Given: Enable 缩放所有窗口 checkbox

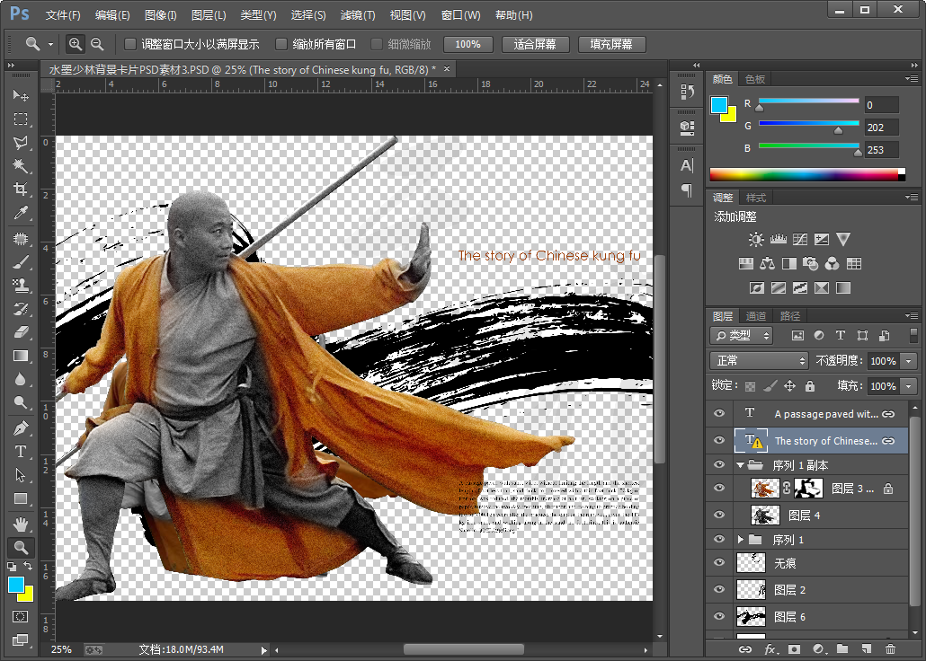Looking at the screenshot, I should click(281, 44).
